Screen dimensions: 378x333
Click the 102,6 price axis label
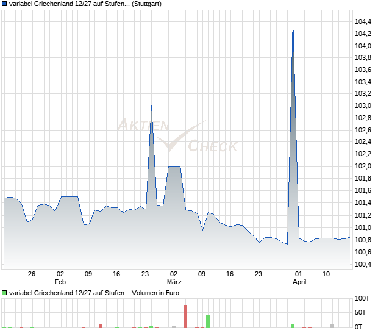(363, 130)
